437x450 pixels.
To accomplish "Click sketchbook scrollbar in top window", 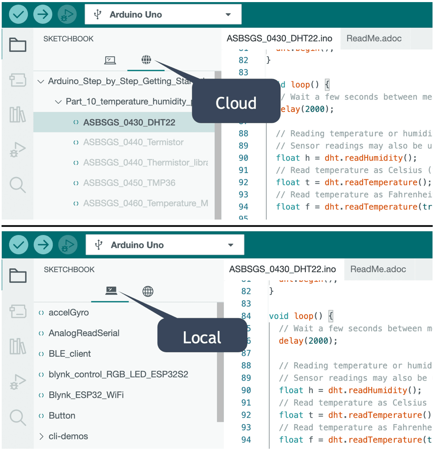I will point(218,145).
